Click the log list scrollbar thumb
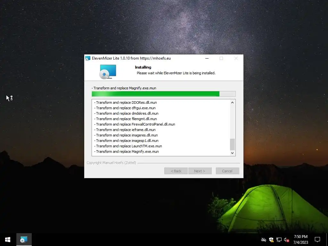This screenshot has width=328, height=246. pyautogui.click(x=232, y=144)
